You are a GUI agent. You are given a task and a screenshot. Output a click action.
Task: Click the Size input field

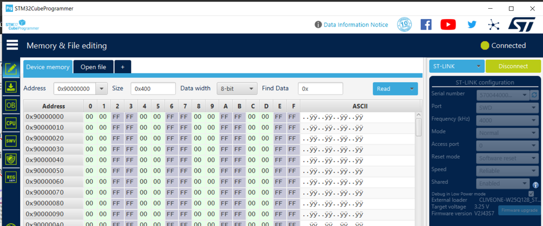[x=153, y=89]
